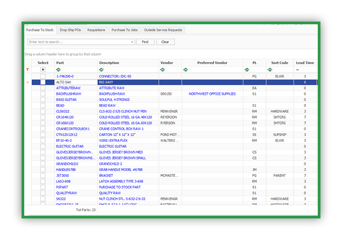
Task: Open the Purchase To Jobs tab
Action: 124,30
